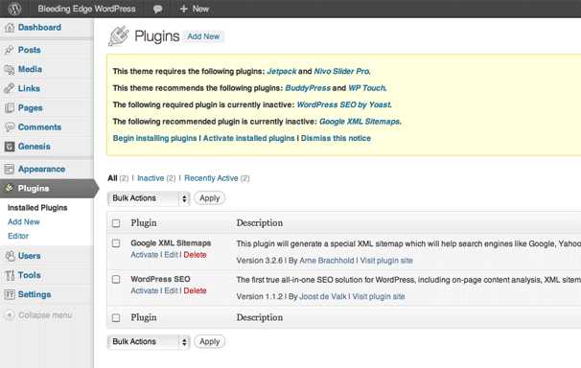Select Add New in Plugins submenu
The width and height of the screenshot is (581, 368).
24,221
